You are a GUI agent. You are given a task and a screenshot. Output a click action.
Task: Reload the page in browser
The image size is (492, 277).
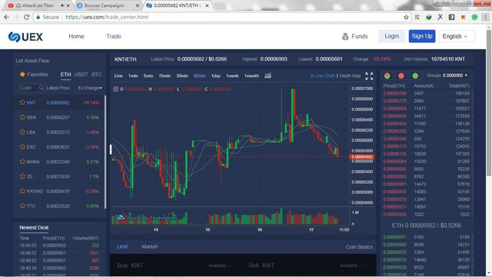26,17
